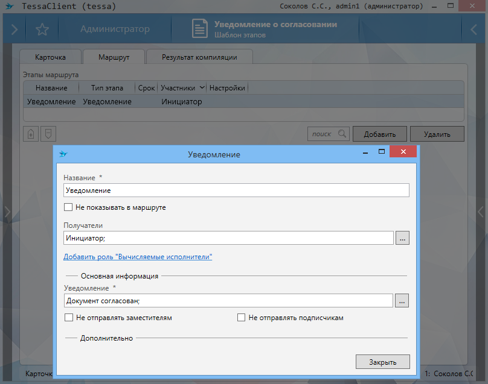The height and width of the screenshot is (384, 488).
Task: Open the Уведомление selection ellipsis button
Action: tap(403, 300)
